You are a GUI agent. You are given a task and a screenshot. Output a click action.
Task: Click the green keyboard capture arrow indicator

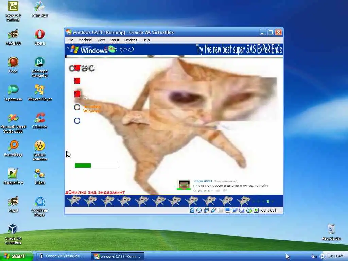(x=256, y=210)
